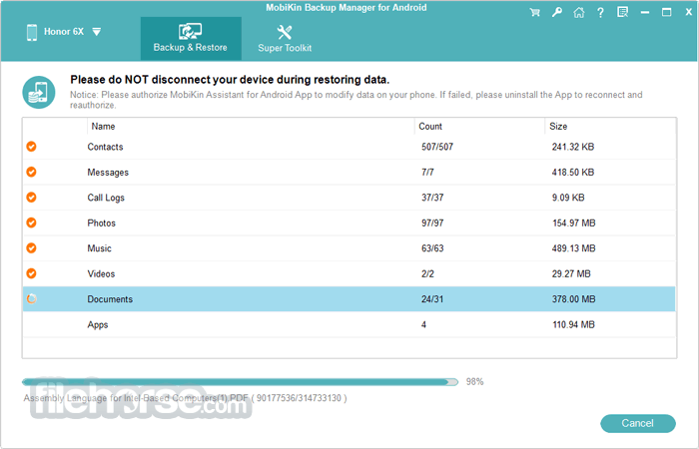Image resolution: width=699 pixels, height=449 pixels.
Task: Click the Honor 6X device name
Action: pos(64,32)
